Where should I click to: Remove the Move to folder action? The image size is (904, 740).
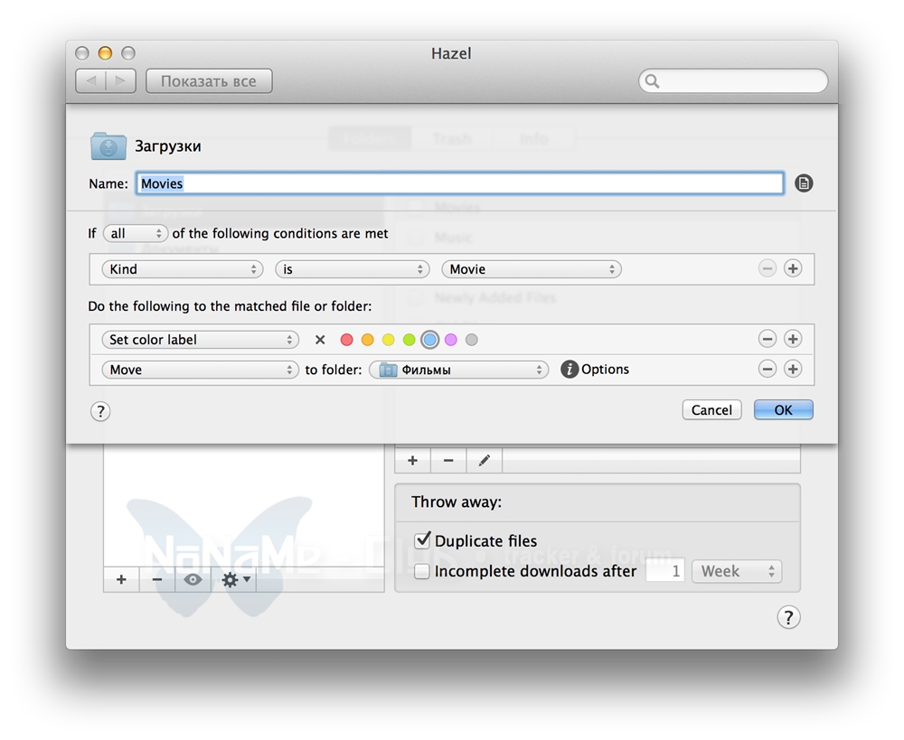767,369
